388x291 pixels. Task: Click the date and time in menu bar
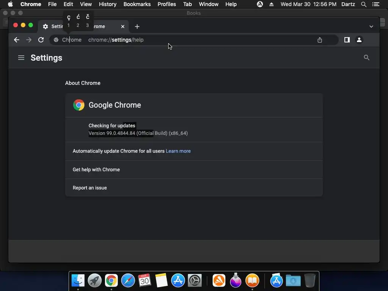(308, 4)
